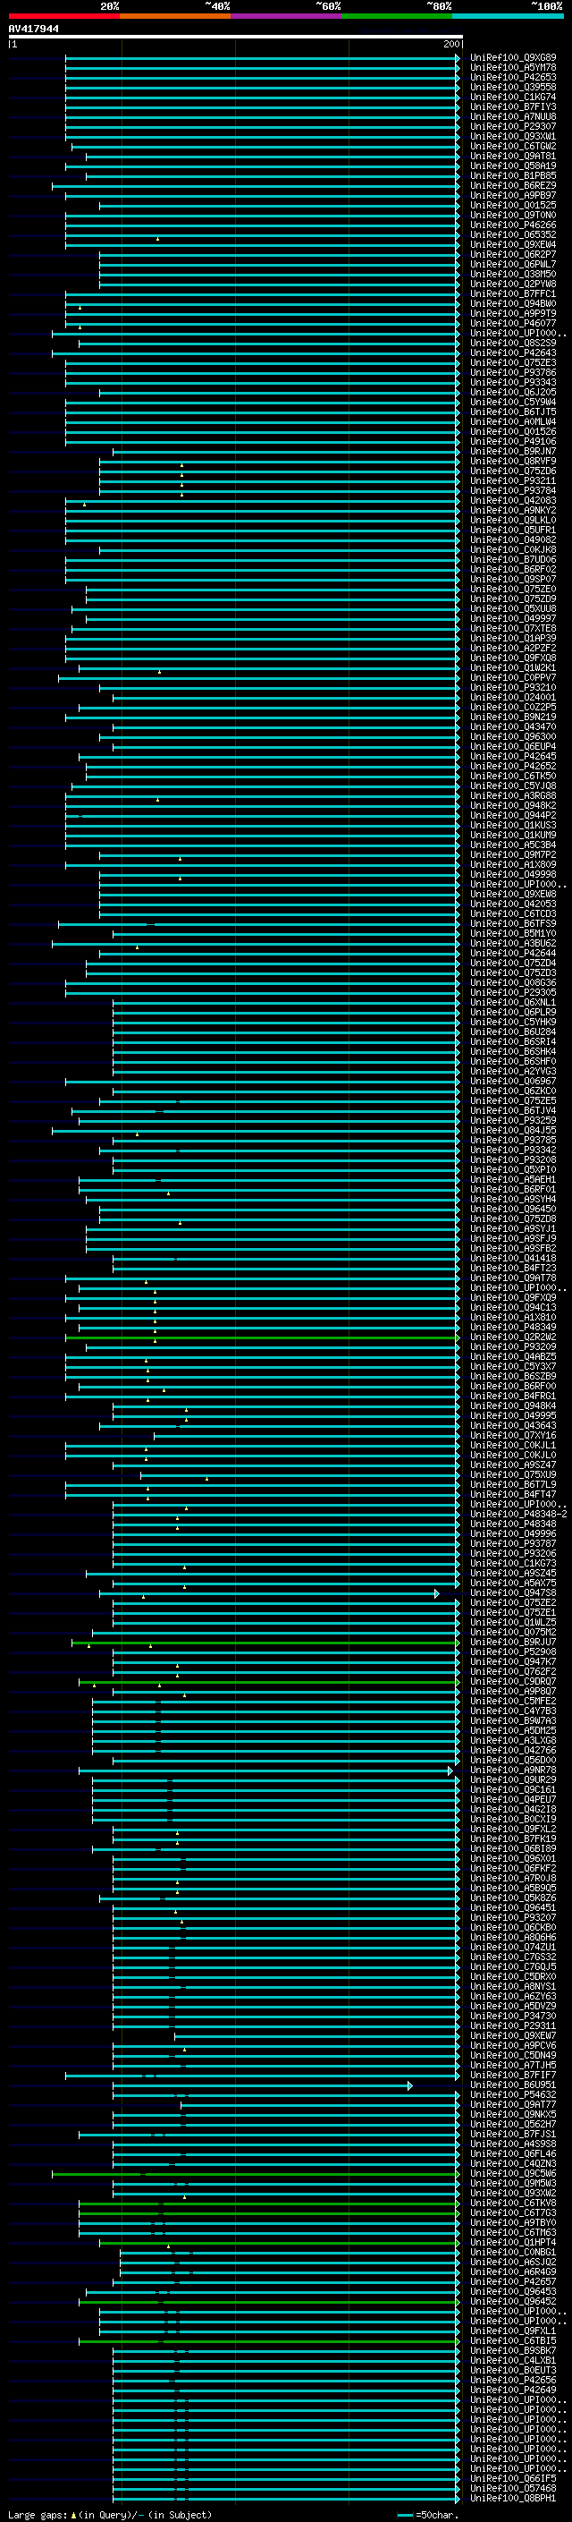Click label UniRef100_B9SBK7
This screenshot has width=572, height=2522.
pyautogui.click(x=513, y=2350)
